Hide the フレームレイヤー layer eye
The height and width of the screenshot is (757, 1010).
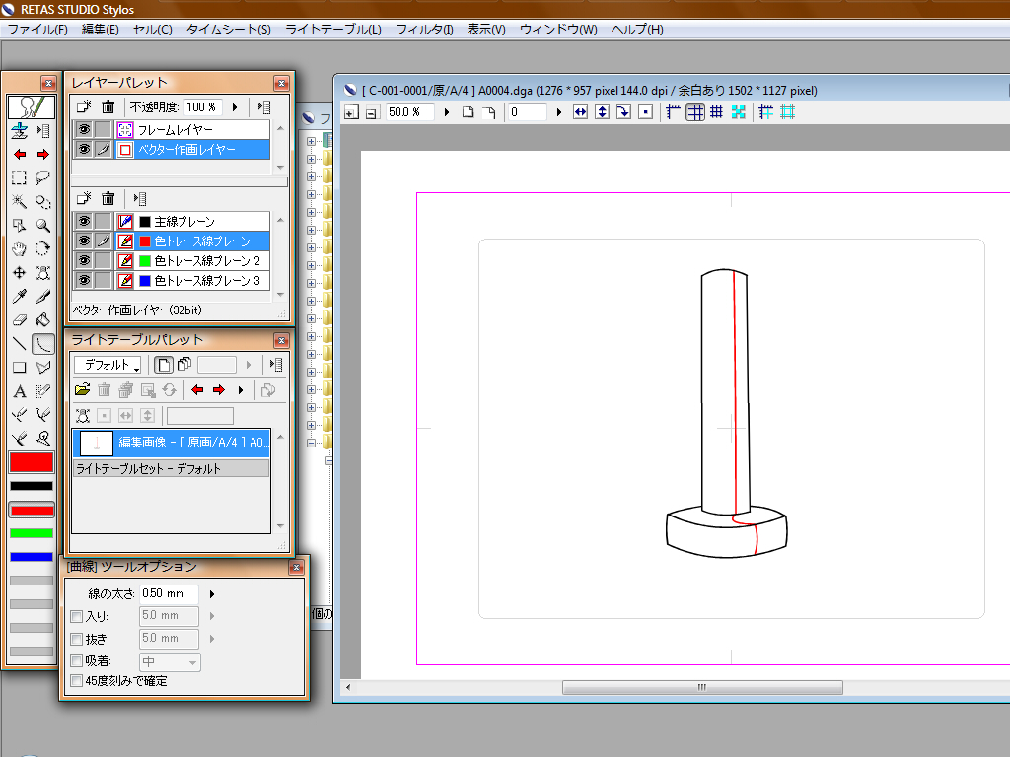coord(84,129)
